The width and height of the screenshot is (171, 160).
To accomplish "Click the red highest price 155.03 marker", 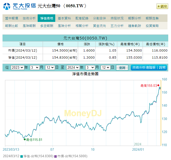I will [x=158, y=86].
